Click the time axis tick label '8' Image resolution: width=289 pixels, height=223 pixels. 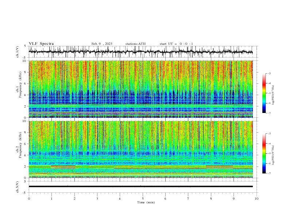[211, 199]
